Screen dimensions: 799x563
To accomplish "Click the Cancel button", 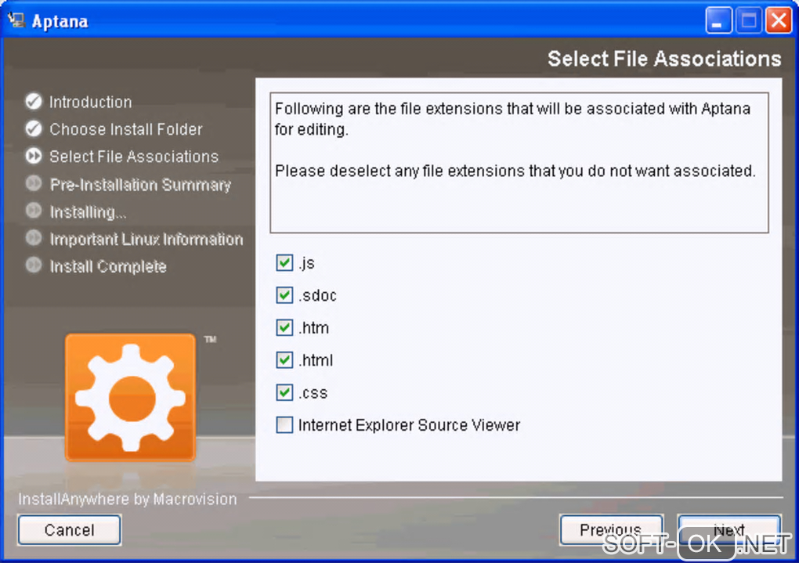I will pos(69,530).
